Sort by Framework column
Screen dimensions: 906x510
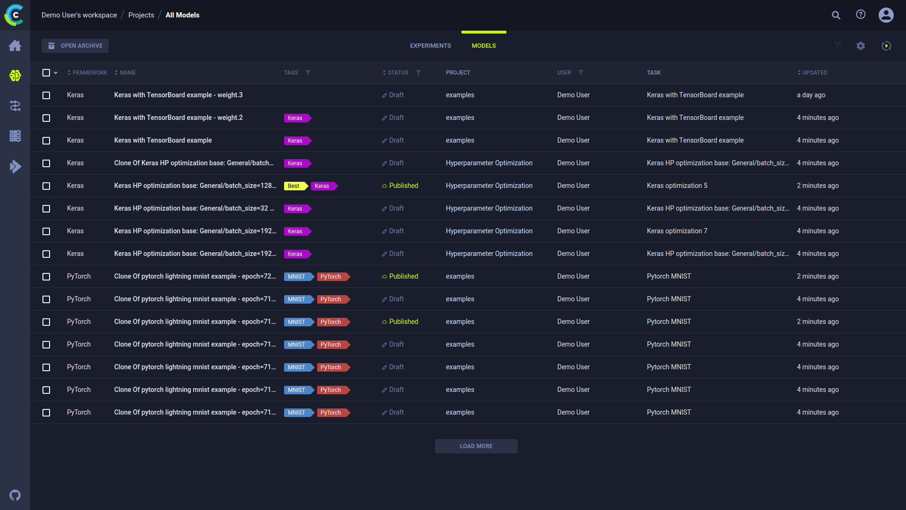click(x=87, y=73)
